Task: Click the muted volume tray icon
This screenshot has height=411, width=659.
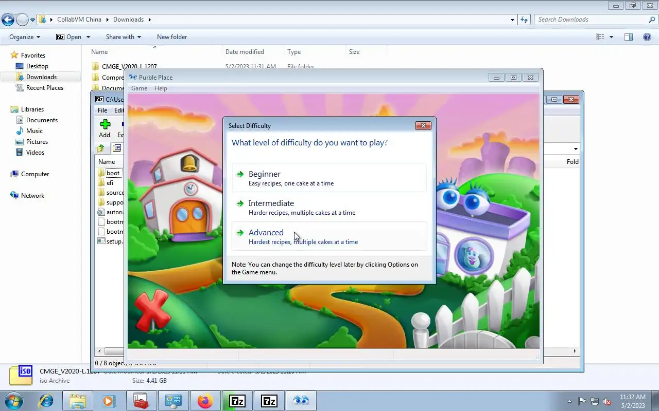Action: point(608,401)
